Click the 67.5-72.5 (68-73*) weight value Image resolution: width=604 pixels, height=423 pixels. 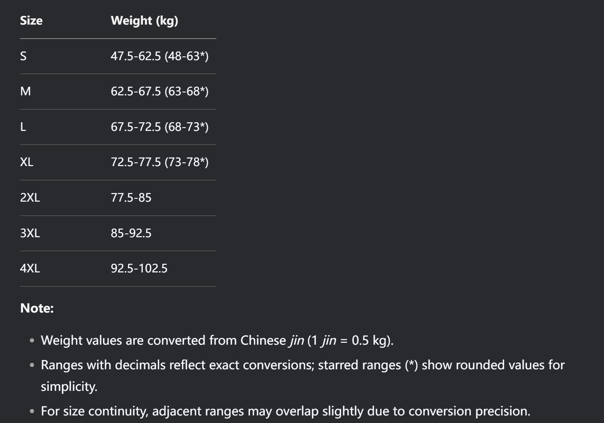159,127
